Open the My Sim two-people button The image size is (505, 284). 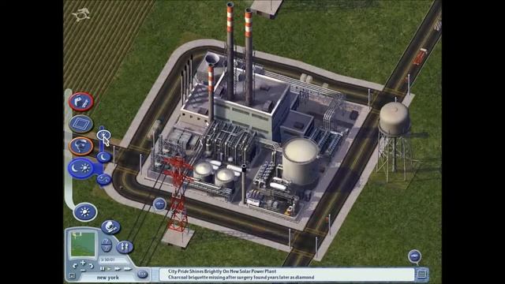pyautogui.click(x=125, y=247)
